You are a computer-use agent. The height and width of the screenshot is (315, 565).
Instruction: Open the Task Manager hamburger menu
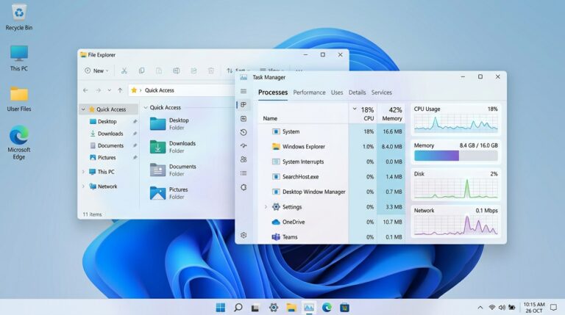coord(244,91)
